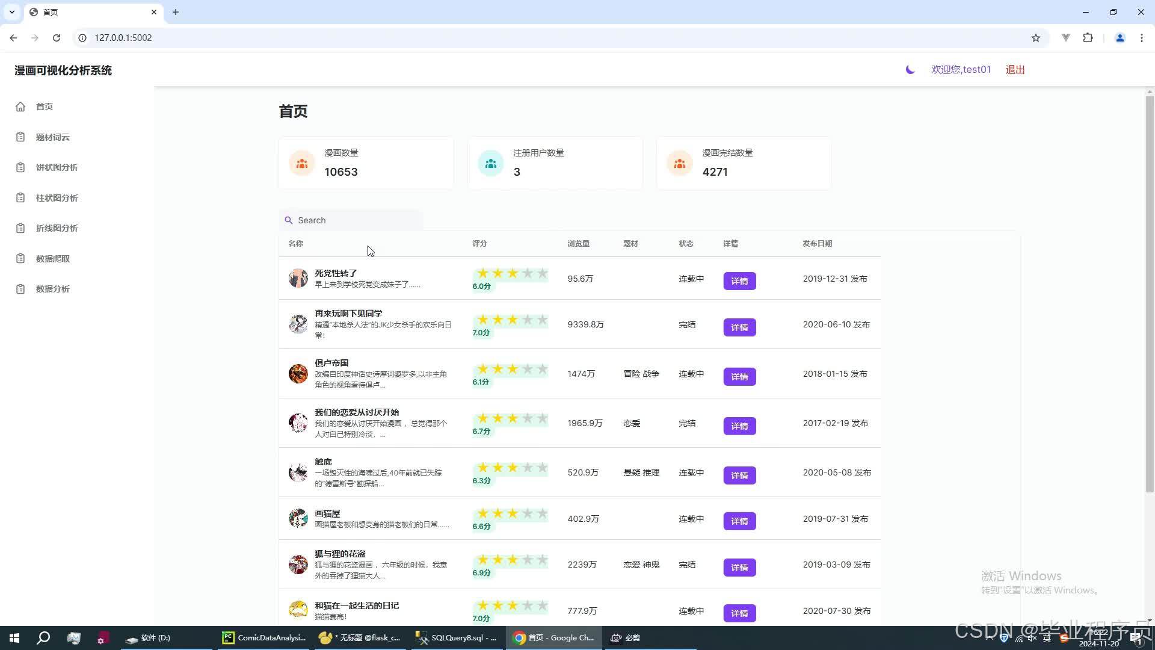Open a new browser tab
The height and width of the screenshot is (650, 1155).
coord(175,12)
